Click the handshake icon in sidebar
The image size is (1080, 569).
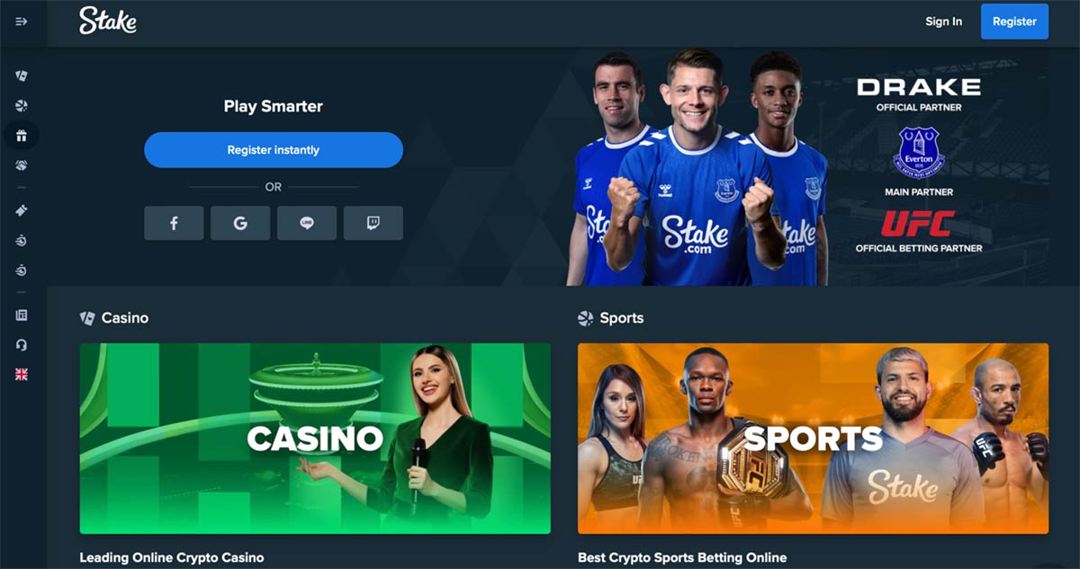22,165
